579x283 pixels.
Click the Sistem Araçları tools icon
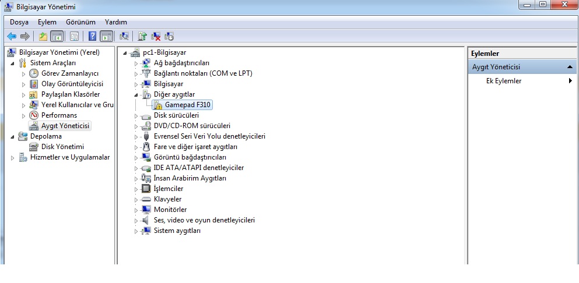point(23,63)
